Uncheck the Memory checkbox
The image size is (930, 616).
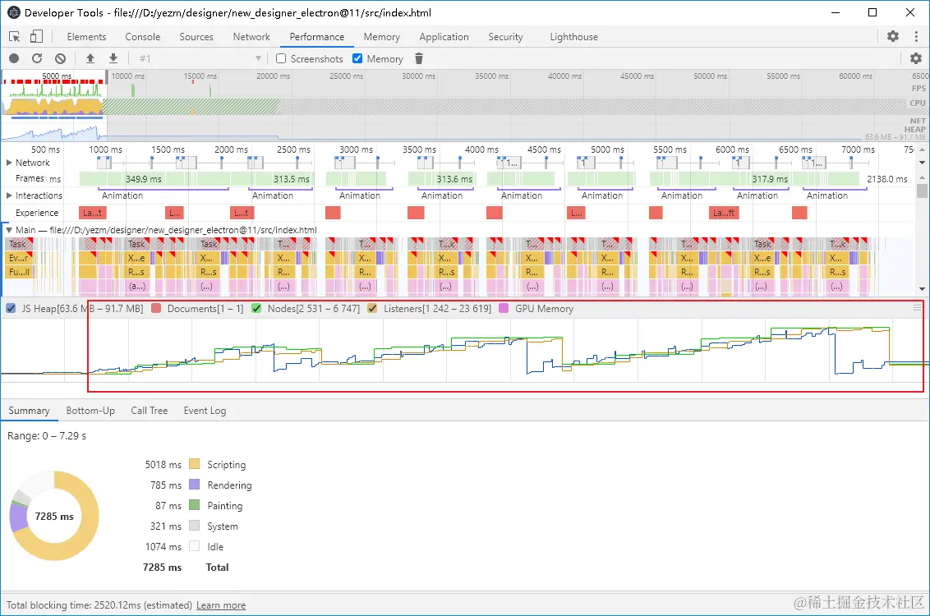tap(357, 59)
